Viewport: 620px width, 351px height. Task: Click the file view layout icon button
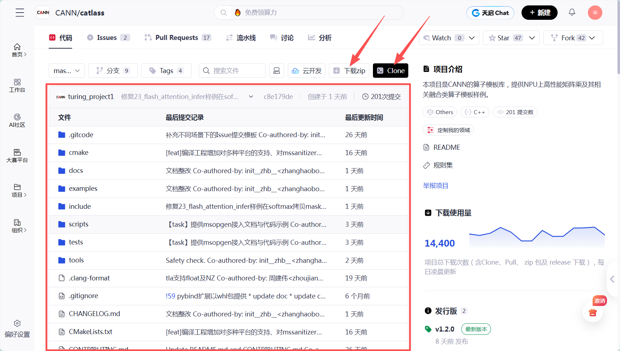[x=277, y=71]
